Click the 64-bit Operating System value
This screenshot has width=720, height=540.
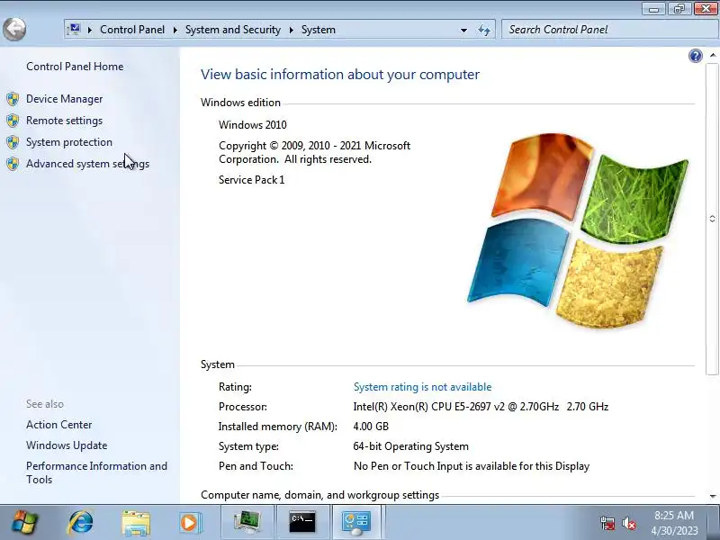click(x=411, y=445)
